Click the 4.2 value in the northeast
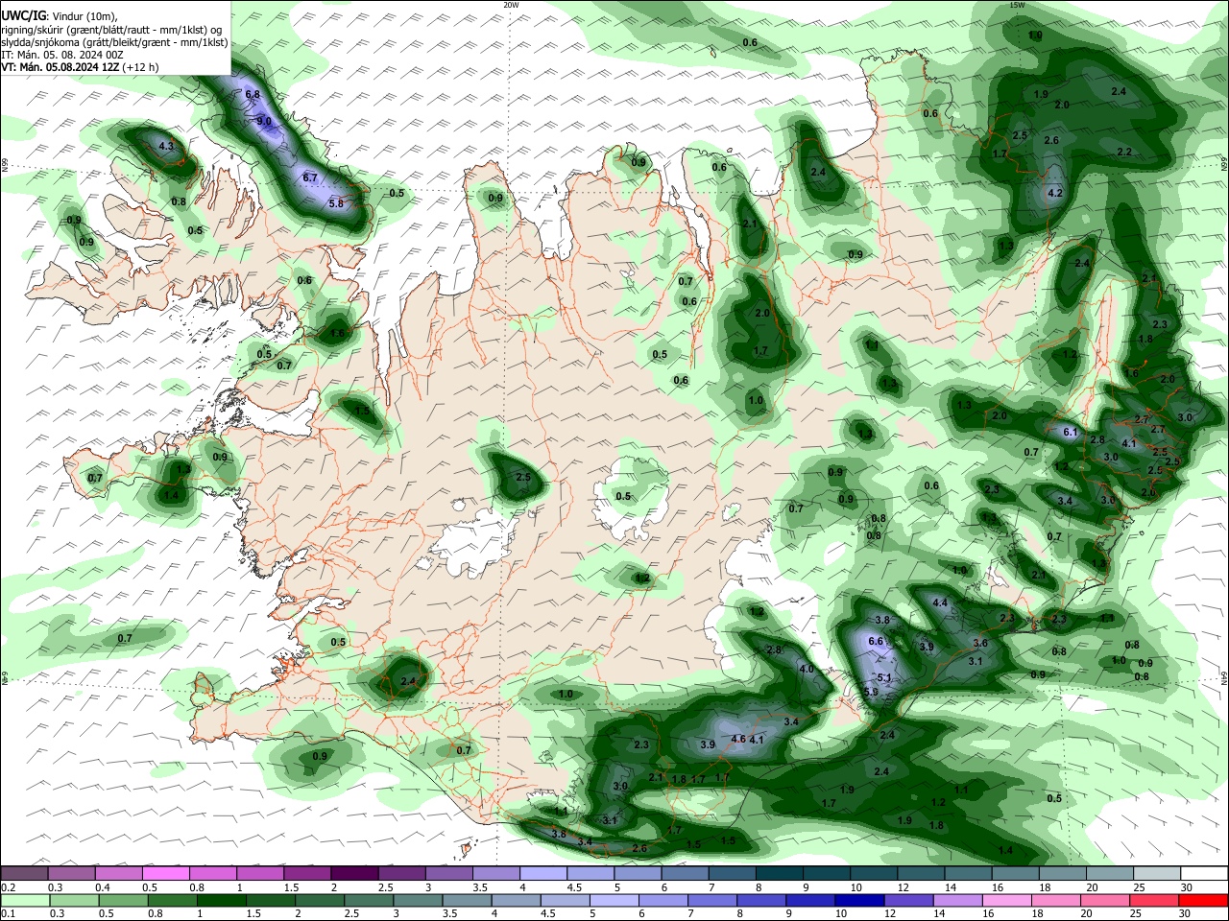This screenshot has width=1229, height=921. 1055,194
